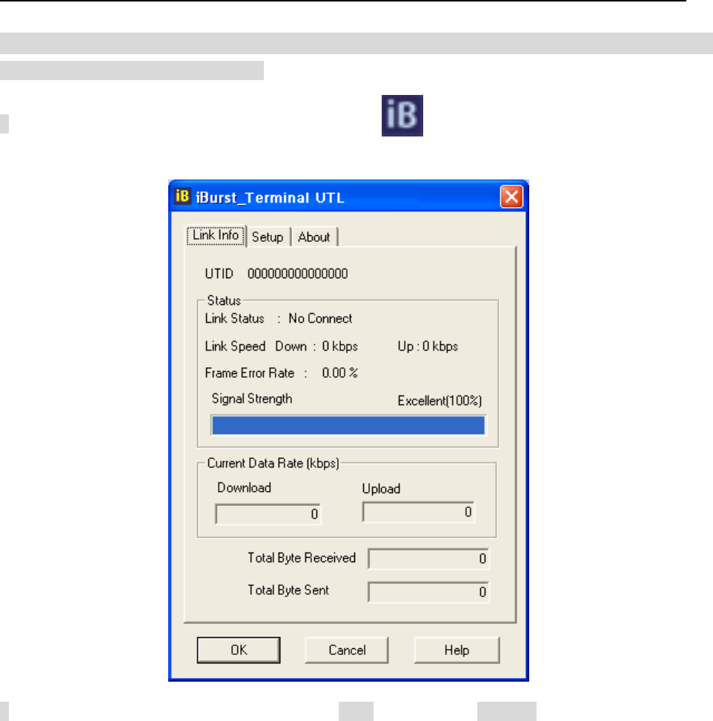The image size is (713, 721).
Task: Click the large iB tray icon image
Action: pos(402,116)
